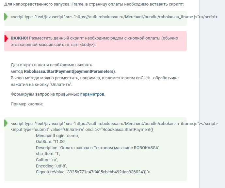Click the green arrow beside the button example code
Screen dimensions: 225x188
click(x=6, y=123)
